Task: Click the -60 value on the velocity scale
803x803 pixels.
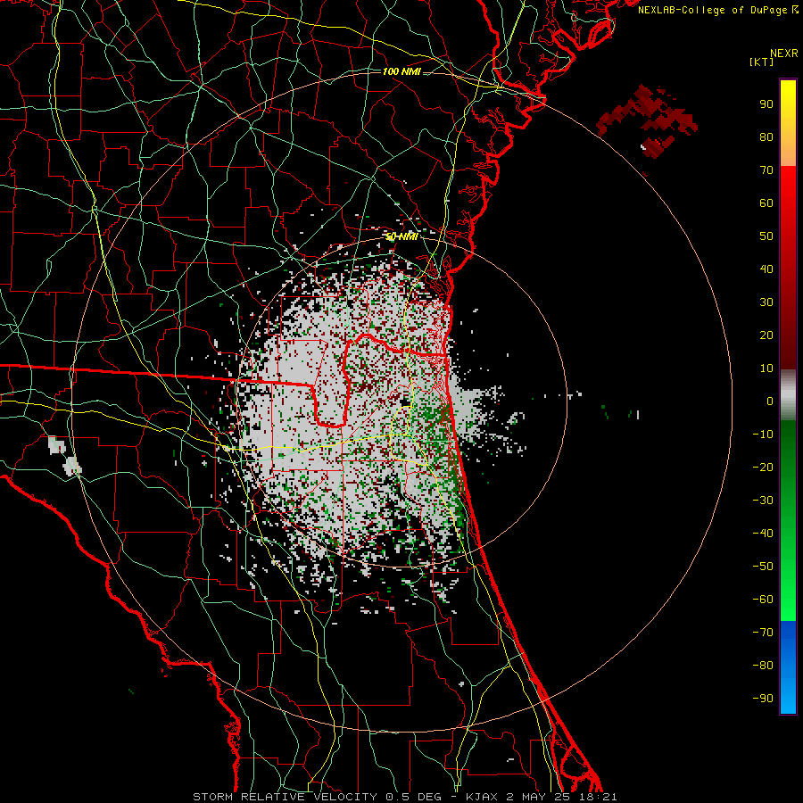Action: [x=763, y=600]
